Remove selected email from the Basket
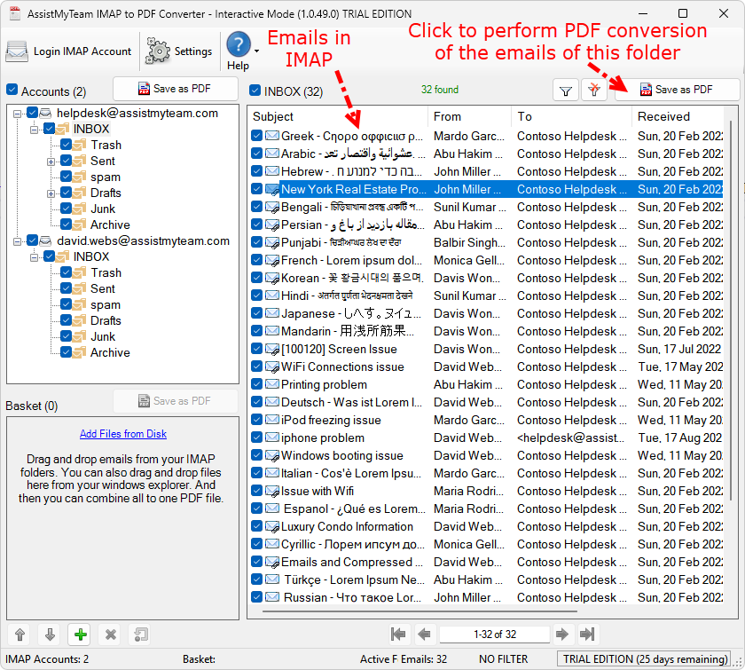The height and width of the screenshot is (670, 745). [x=110, y=635]
